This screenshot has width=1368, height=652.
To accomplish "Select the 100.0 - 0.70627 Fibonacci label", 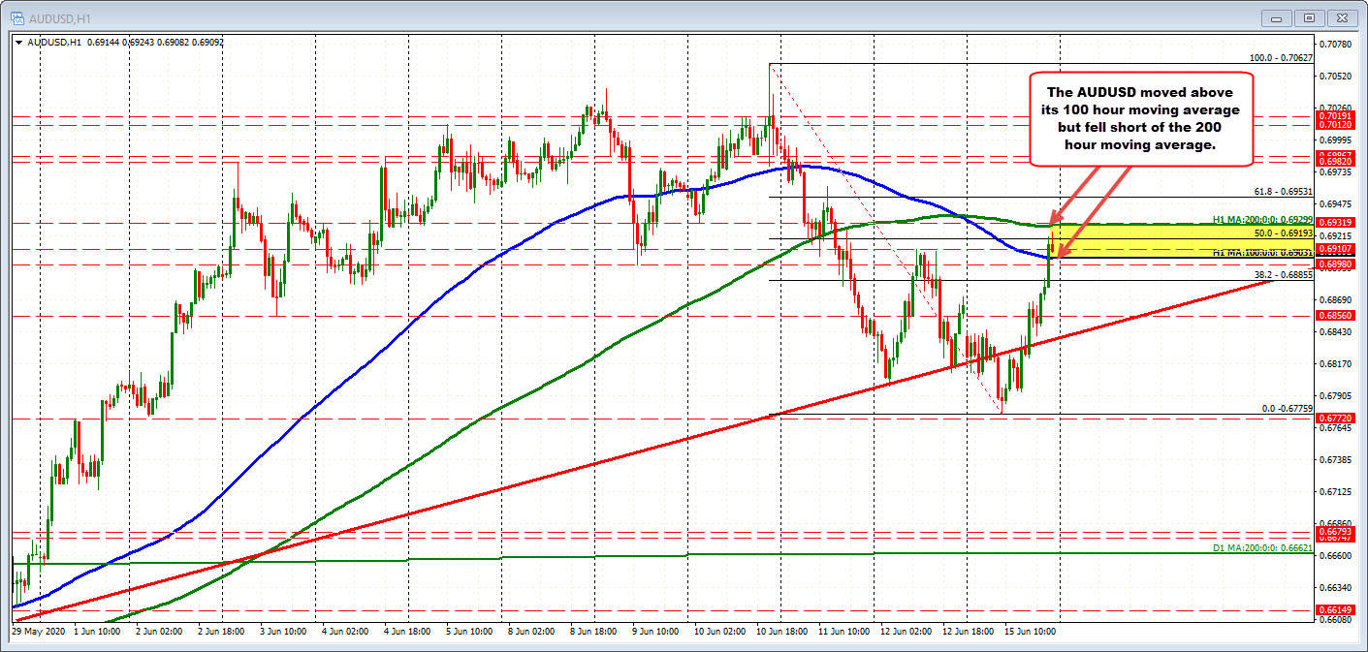I will [1281, 58].
